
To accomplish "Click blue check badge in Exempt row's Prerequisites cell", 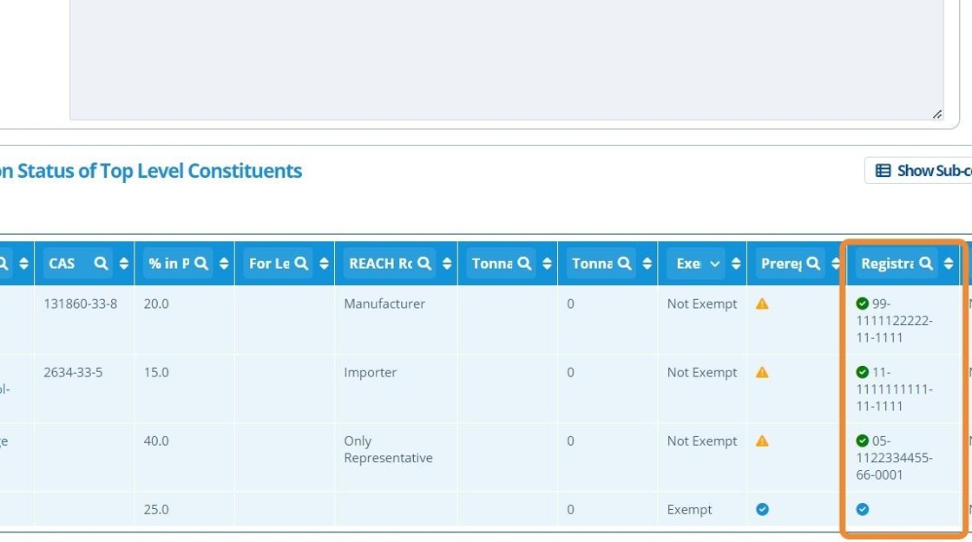I will (762, 510).
